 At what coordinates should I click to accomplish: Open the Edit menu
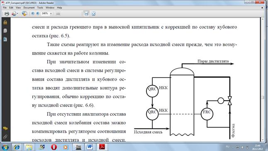click(11, 8)
